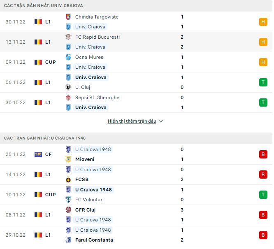Click the FC Rapid Bucuresti team crest
Image resolution: width=274 pixels, height=249 pixels.
[68, 37]
